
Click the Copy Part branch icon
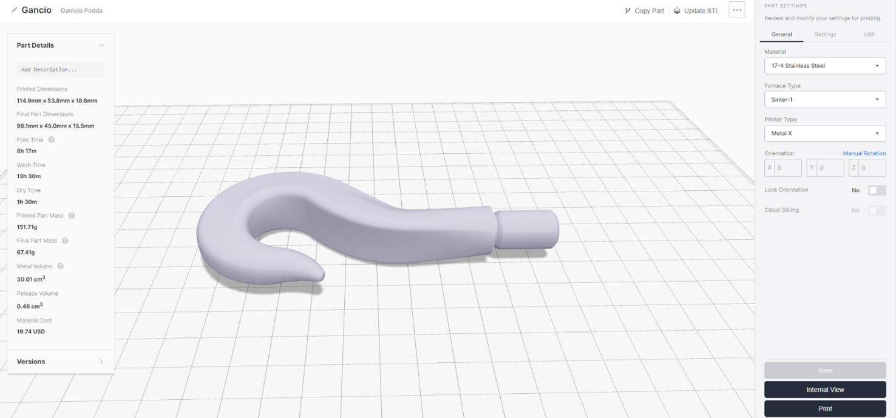click(628, 11)
